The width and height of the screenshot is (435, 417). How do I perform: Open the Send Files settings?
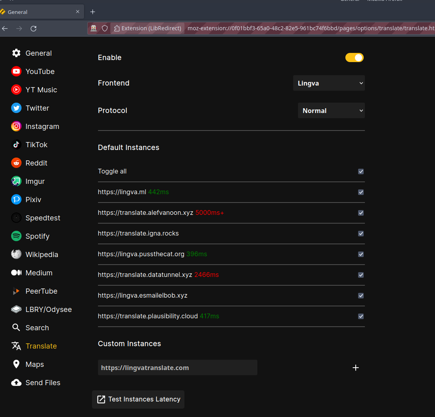[43, 382]
